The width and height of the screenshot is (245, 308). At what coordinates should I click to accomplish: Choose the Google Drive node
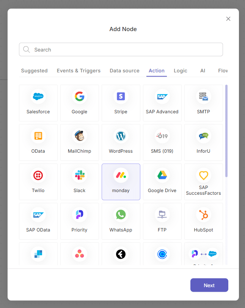click(162, 182)
